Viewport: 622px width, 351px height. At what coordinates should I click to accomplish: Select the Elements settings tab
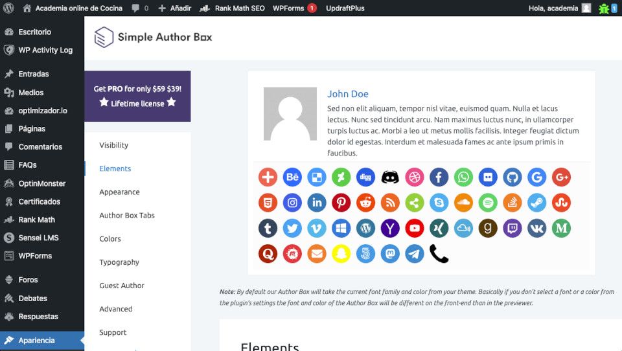click(115, 168)
